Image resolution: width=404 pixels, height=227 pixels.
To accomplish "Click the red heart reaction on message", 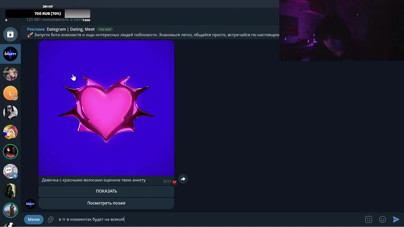I will click(174, 182).
